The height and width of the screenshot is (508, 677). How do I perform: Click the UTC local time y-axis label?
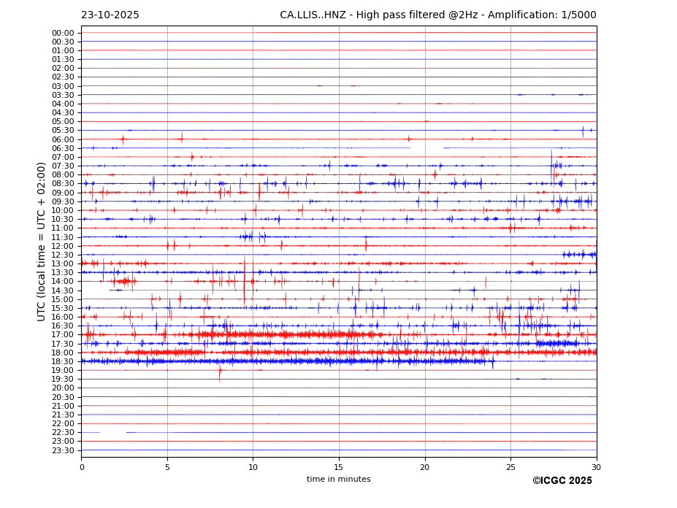coord(42,242)
